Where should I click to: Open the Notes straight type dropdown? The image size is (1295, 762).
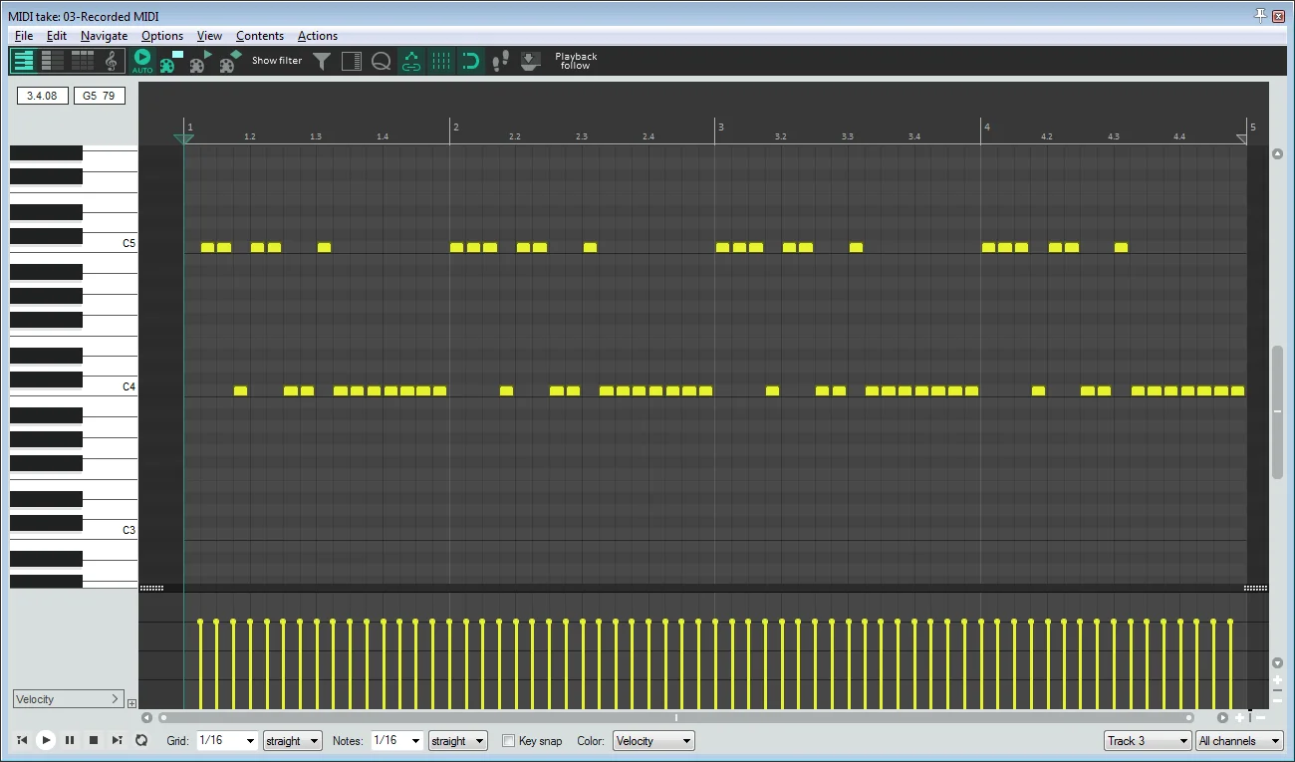457,741
